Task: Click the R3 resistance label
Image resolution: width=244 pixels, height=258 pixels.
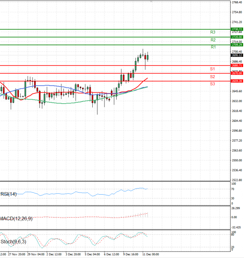Action: [213, 32]
